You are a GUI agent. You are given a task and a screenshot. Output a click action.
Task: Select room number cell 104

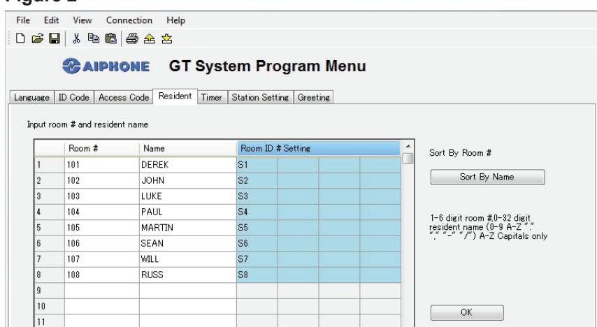pyautogui.click(x=102, y=212)
